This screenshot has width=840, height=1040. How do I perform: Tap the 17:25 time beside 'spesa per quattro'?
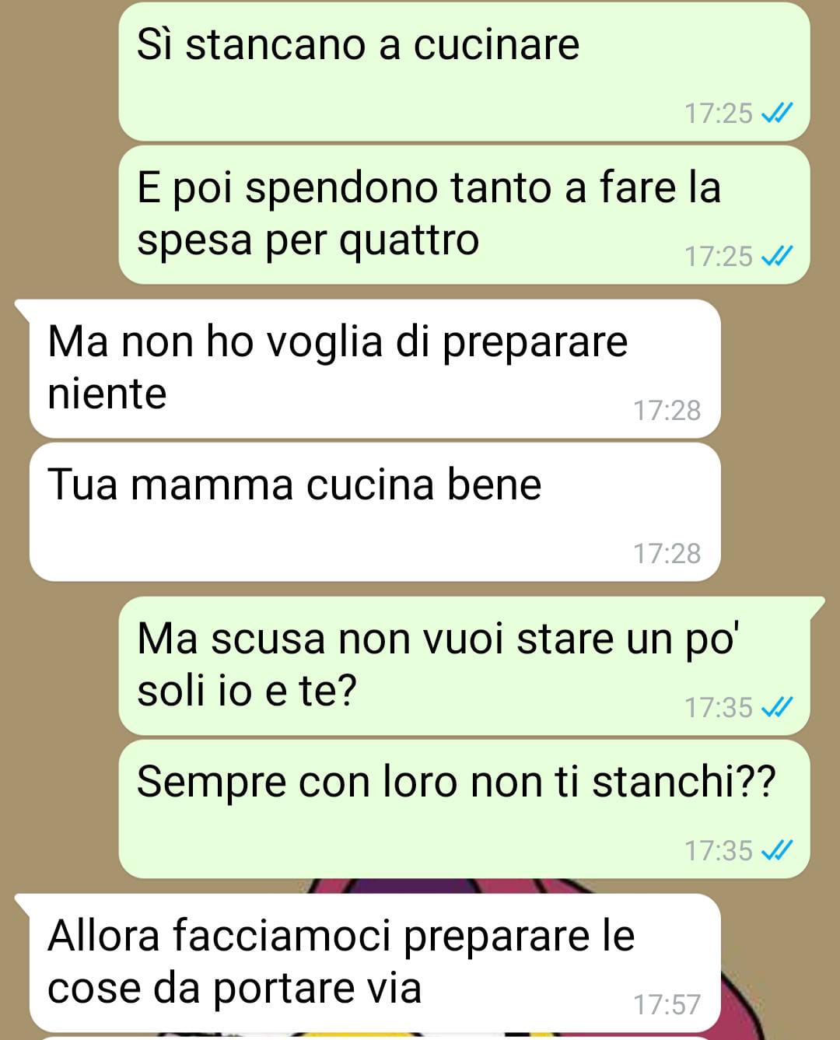click(718, 256)
